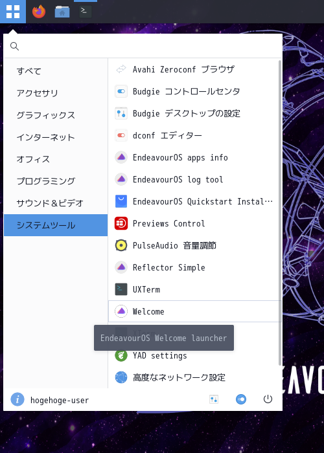Open the YAD settings label
The image size is (324, 453).
(159, 355)
